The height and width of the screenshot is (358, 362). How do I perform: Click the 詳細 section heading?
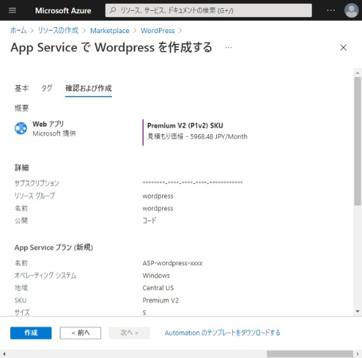[22, 168]
